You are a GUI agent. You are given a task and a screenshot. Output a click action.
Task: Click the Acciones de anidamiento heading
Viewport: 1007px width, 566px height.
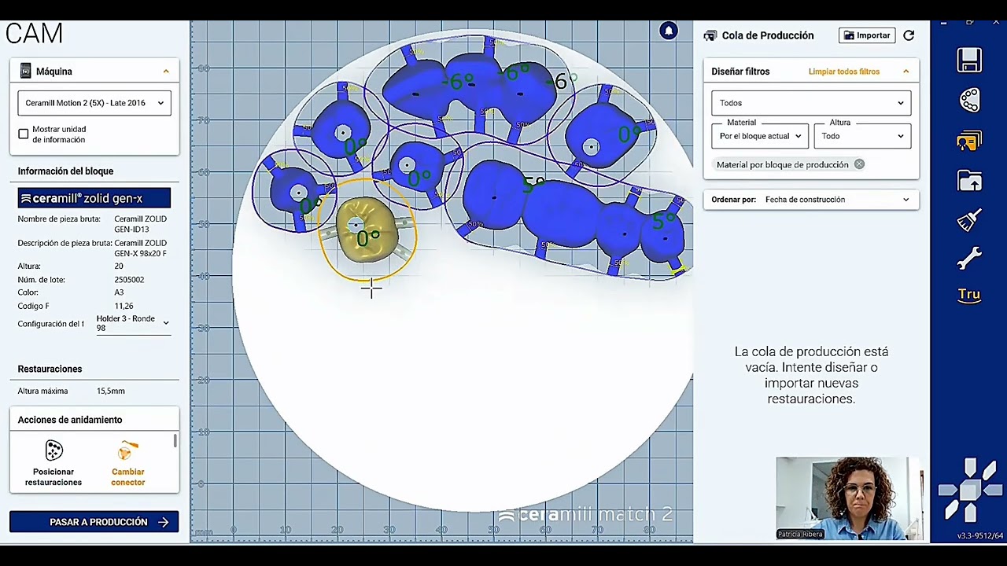coord(70,420)
